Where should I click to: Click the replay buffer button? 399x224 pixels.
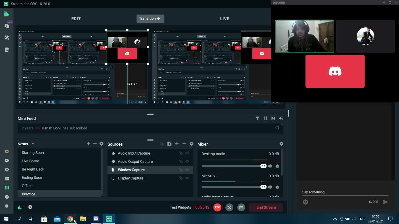pyautogui.click(x=229, y=207)
